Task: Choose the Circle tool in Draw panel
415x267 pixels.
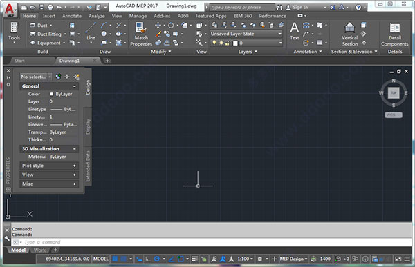Action: click(x=104, y=34)
